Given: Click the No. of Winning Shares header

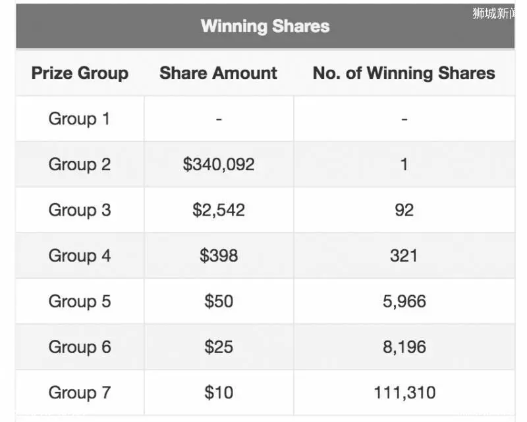Looking at the screenshot, I should tap(404, 73).
